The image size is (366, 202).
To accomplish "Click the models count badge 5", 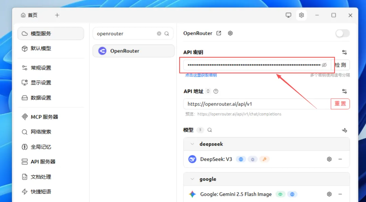I will pyautogui.click(x=200, y=130).
